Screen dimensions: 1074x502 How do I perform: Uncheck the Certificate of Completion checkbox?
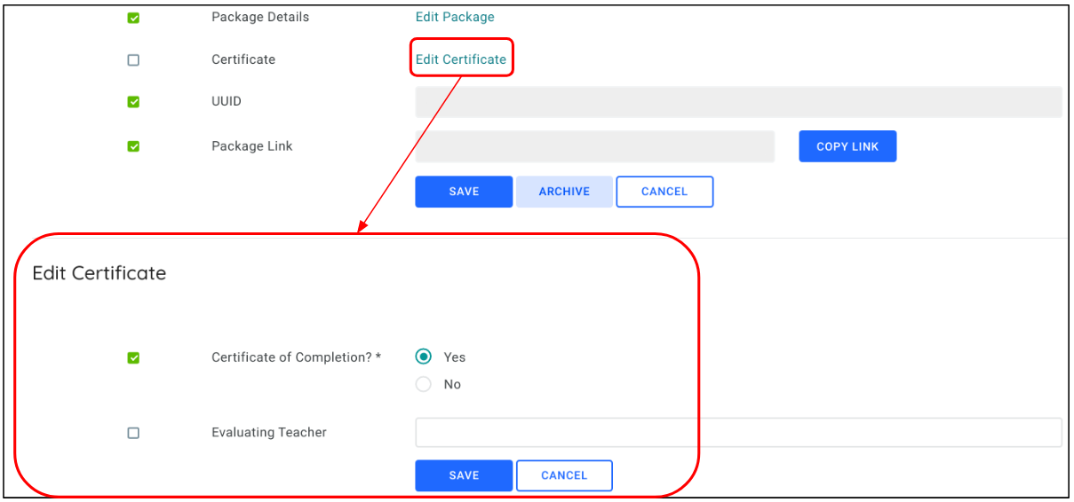[133, 358]
